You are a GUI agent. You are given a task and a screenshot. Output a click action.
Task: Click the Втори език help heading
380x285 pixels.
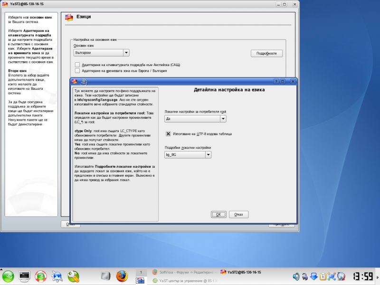(x=17, y=71)
